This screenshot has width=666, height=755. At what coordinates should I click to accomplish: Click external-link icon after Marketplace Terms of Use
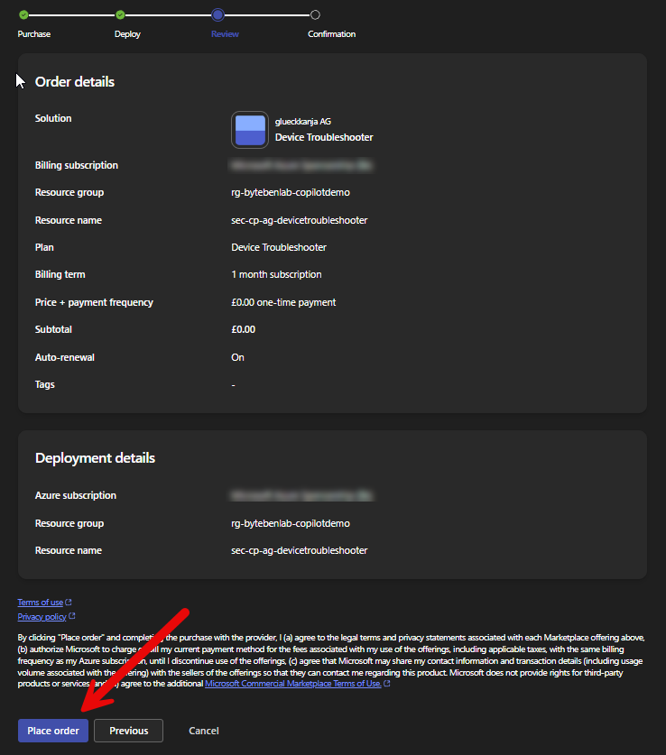click(387, 684)
